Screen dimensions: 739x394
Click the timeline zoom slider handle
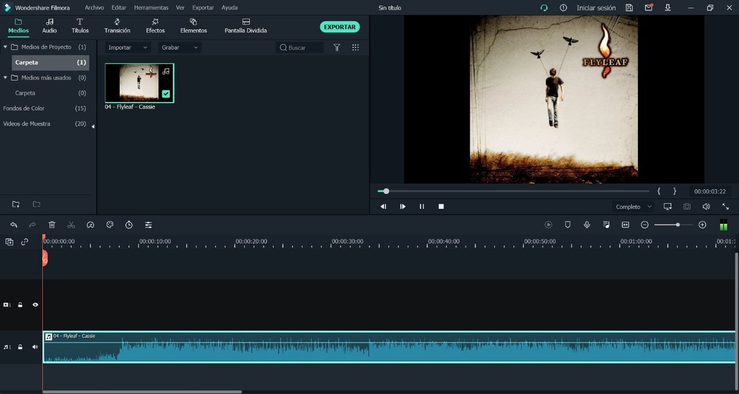click(x=677, y=225)
